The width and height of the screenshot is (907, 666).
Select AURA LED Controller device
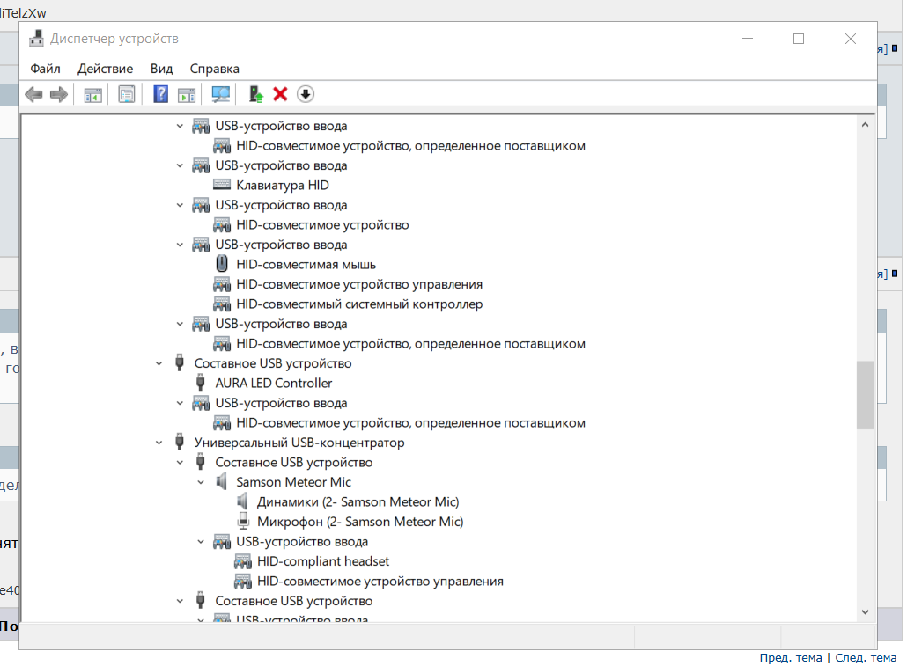[x=274, y=383]
